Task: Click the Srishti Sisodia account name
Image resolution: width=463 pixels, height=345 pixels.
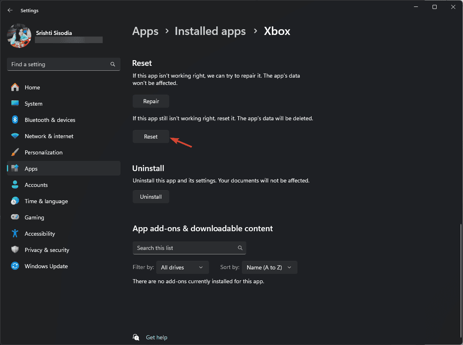Action: point(54,33)
